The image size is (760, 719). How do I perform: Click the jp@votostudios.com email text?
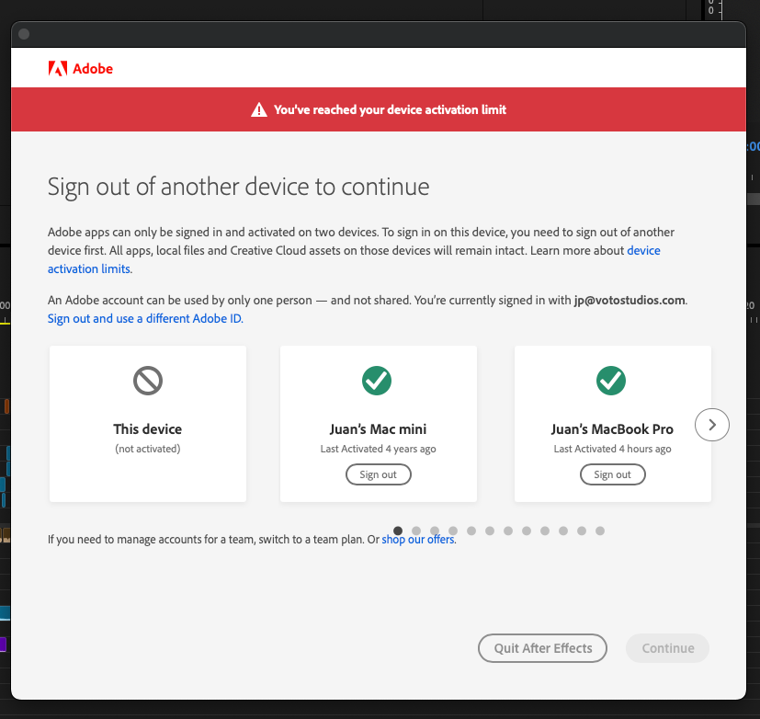[630, 300]
